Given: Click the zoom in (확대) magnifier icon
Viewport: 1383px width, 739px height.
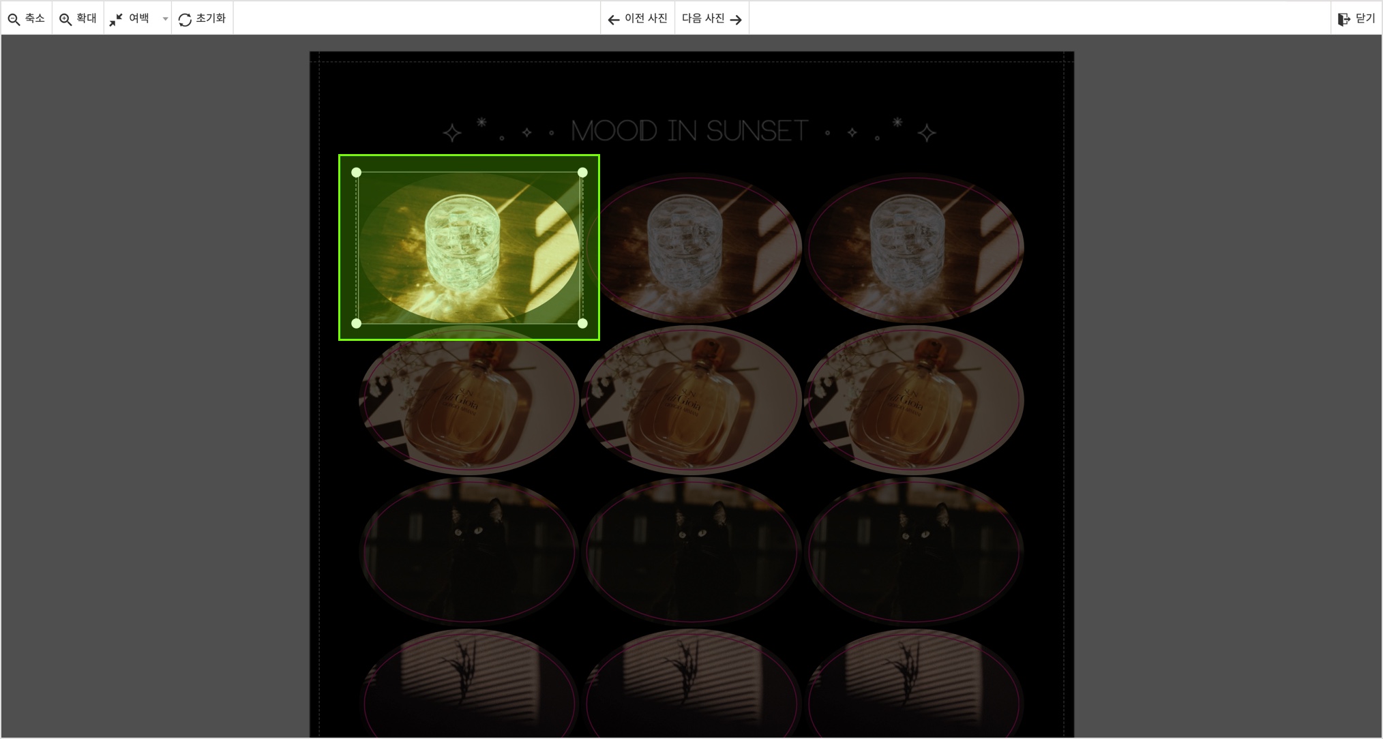Looking at the screenshot, I should (x=65, y=19).
